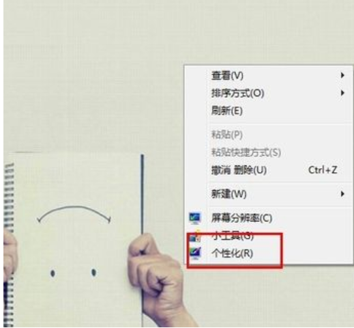Select the 粘贴快捷方式(S) entry
The image size is (354, 328).
click(269, 152)
